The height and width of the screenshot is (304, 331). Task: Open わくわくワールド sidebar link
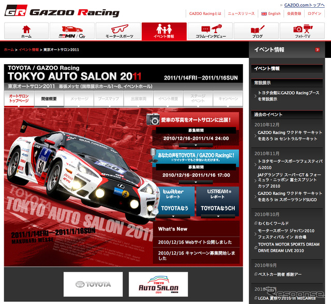[x=273, y=223]
